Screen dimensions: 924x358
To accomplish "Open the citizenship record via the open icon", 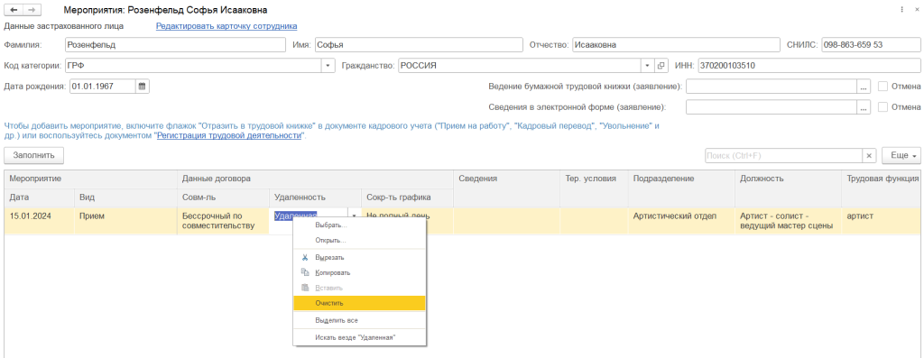I will coord(661,65).
